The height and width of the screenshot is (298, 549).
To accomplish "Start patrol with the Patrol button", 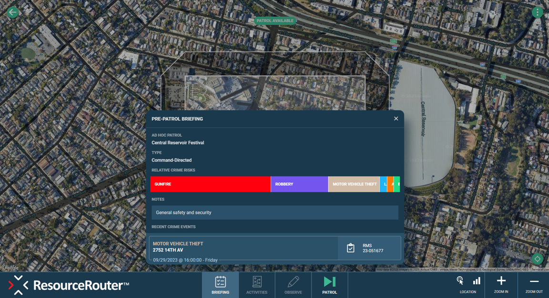I will [x=329, y=285].
